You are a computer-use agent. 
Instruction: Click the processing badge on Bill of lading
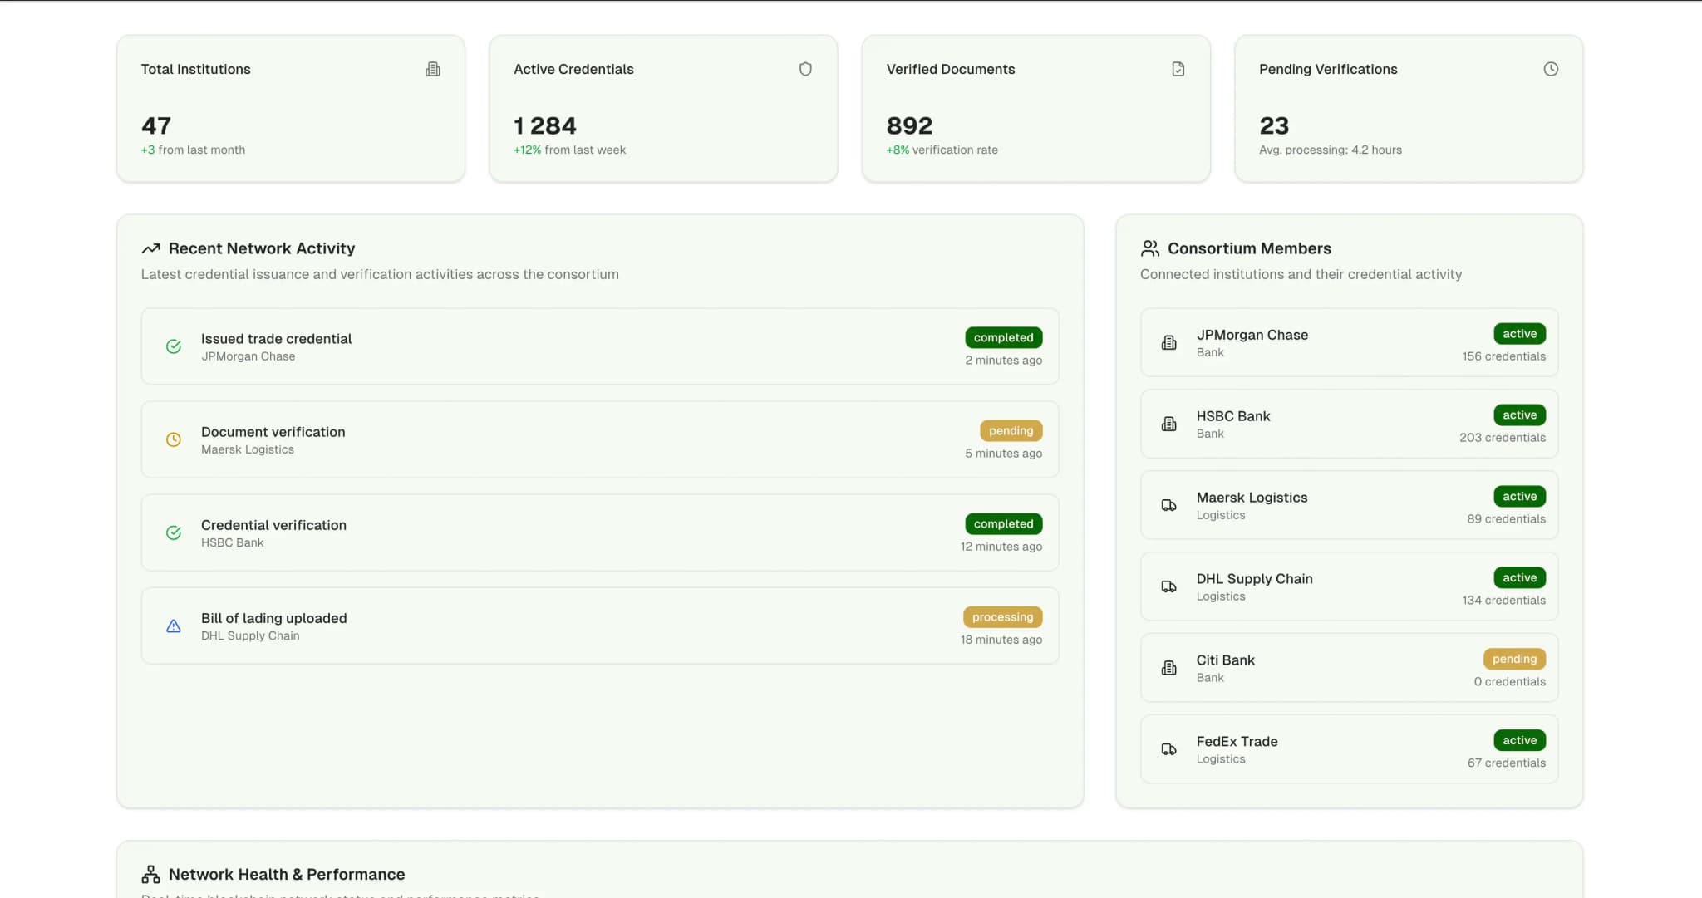coord(1002,616)
